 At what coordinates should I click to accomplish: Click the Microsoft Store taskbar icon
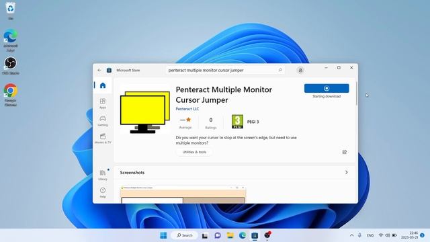point(255,235)
